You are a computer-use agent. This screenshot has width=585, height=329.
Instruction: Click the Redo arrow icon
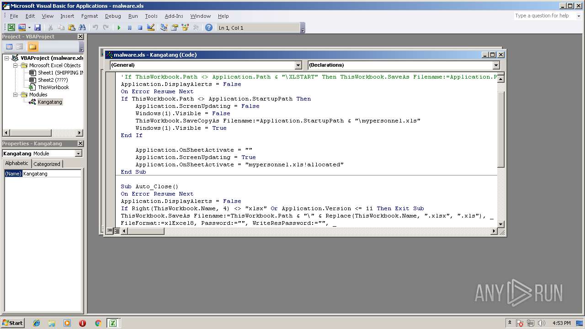point(106,28)
